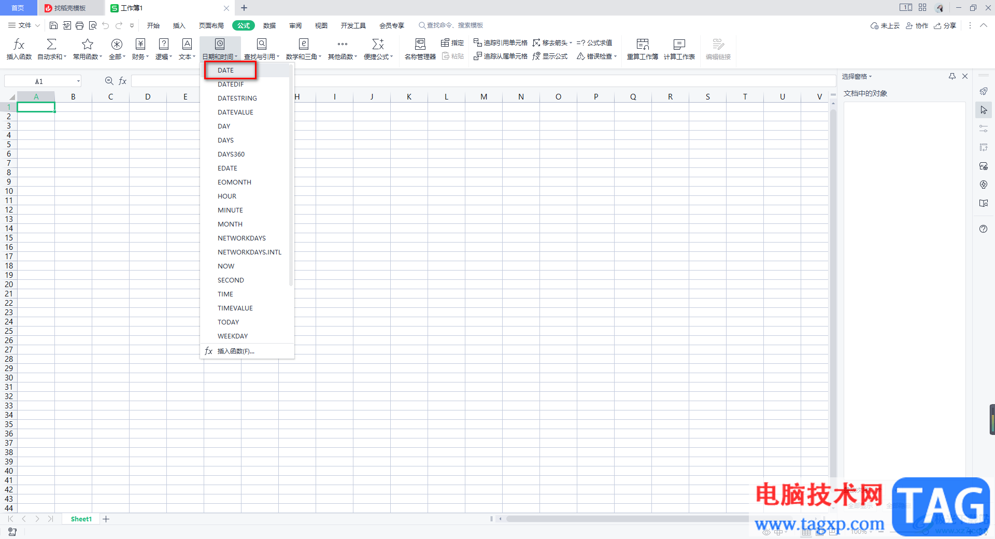Select row header 10
995x539 pixels.
click(x=9, y=191)
